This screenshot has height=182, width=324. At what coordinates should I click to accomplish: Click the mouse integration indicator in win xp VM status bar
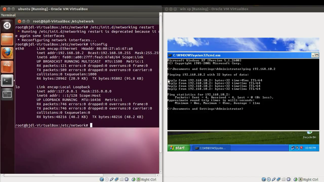point(295,179)
